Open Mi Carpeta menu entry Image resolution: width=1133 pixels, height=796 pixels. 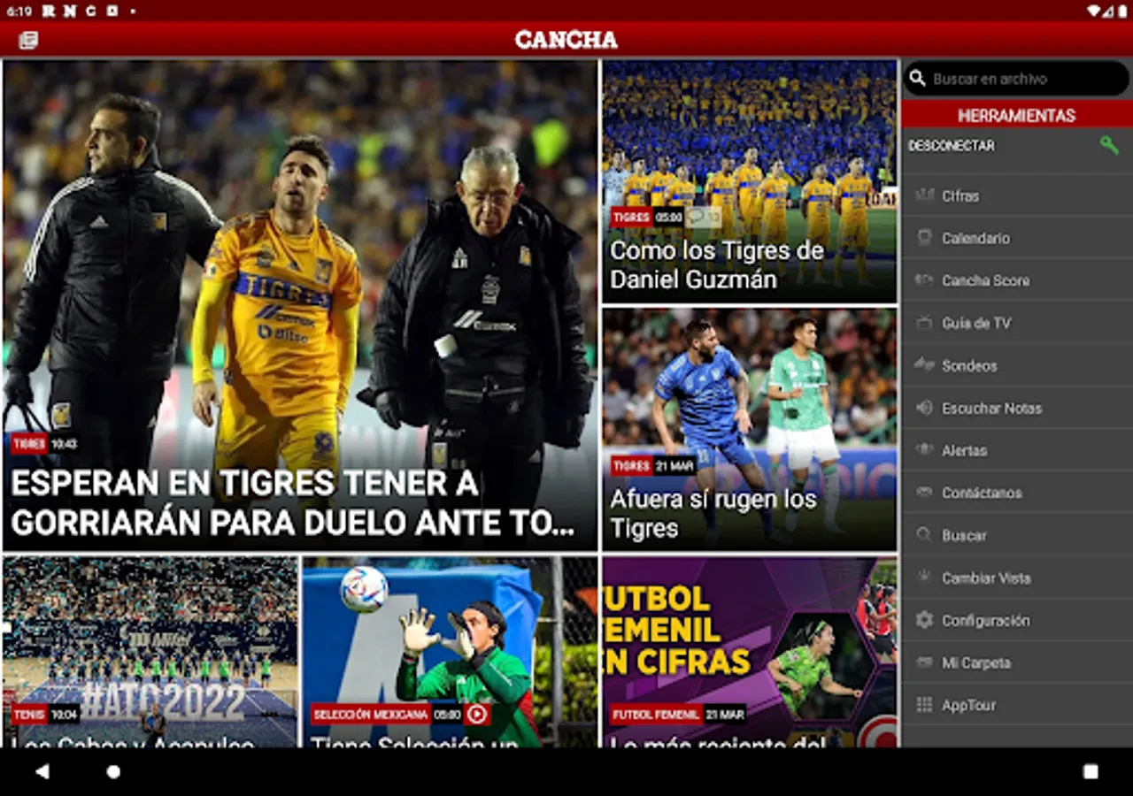(1017, 662)
